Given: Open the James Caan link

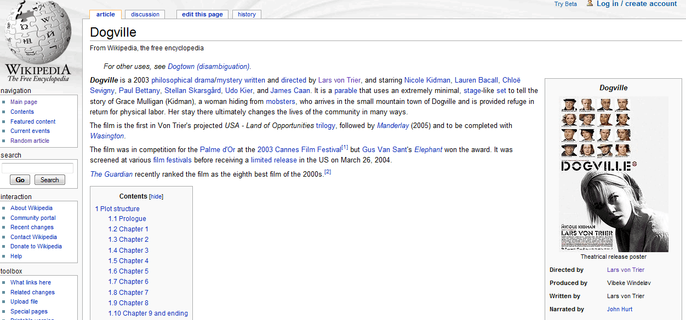Looking at the screenshot, I should (x=290, y=91).
